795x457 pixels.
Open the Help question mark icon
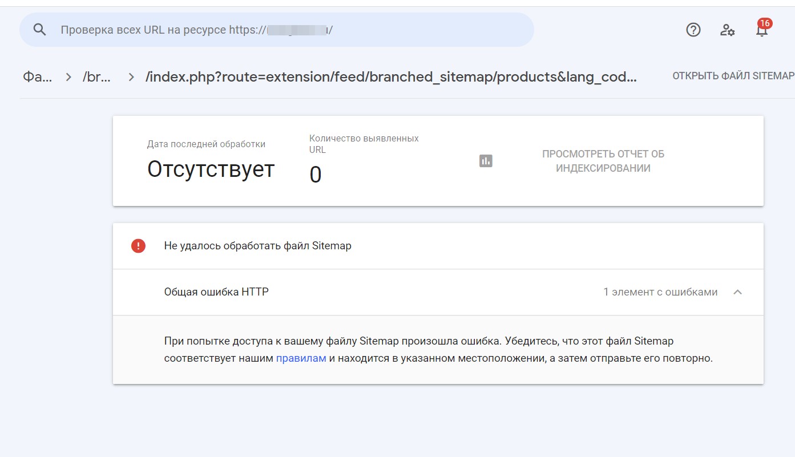(693, 30)
